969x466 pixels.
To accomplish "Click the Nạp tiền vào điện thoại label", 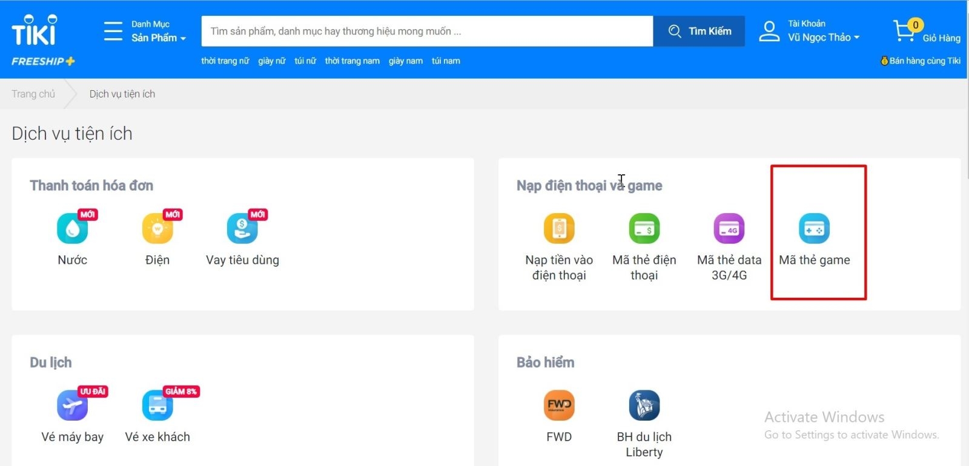I will coord(559,267).
